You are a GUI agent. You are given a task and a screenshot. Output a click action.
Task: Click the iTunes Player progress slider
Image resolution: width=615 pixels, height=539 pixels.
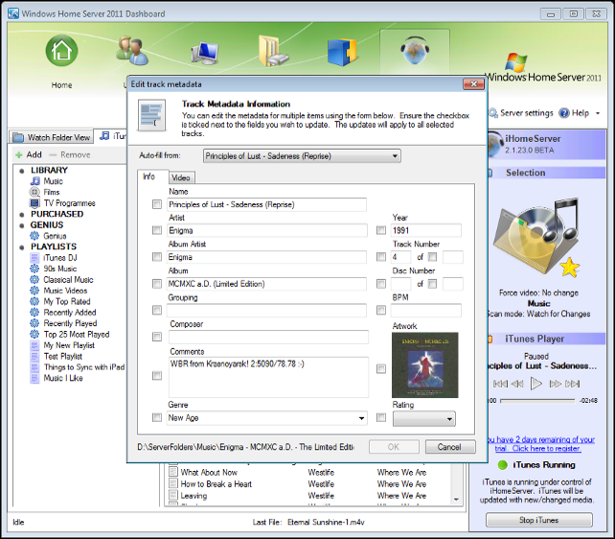point(537,401)
